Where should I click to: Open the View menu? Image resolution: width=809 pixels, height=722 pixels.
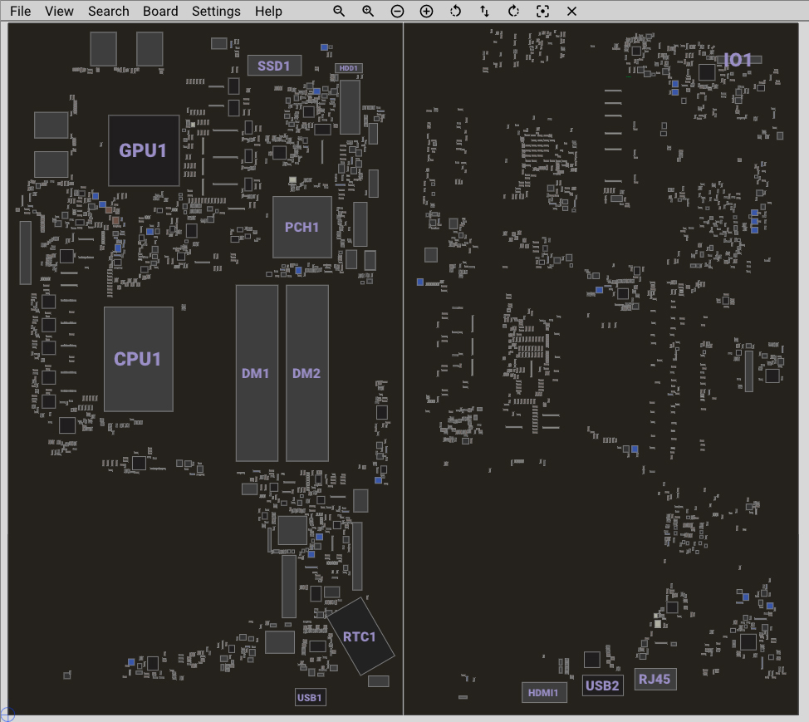pos(59,12)
